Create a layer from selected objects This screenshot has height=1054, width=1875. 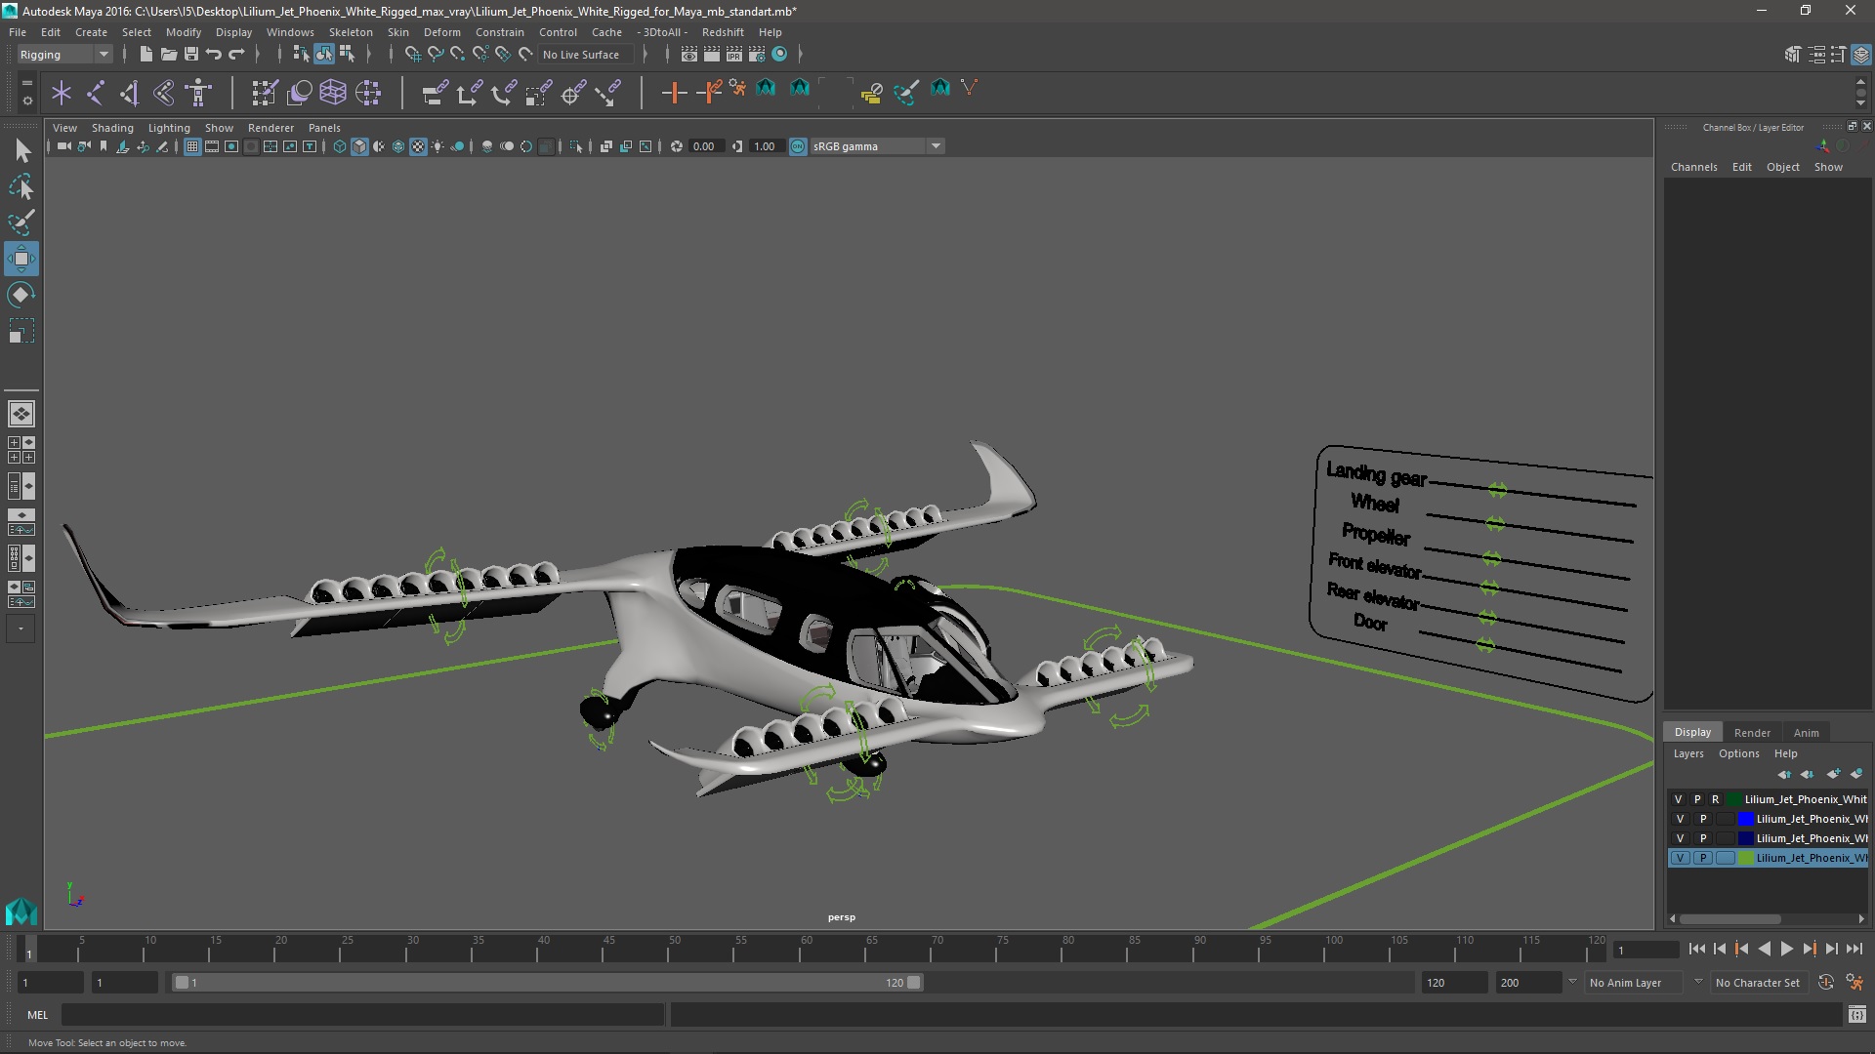1856,774
